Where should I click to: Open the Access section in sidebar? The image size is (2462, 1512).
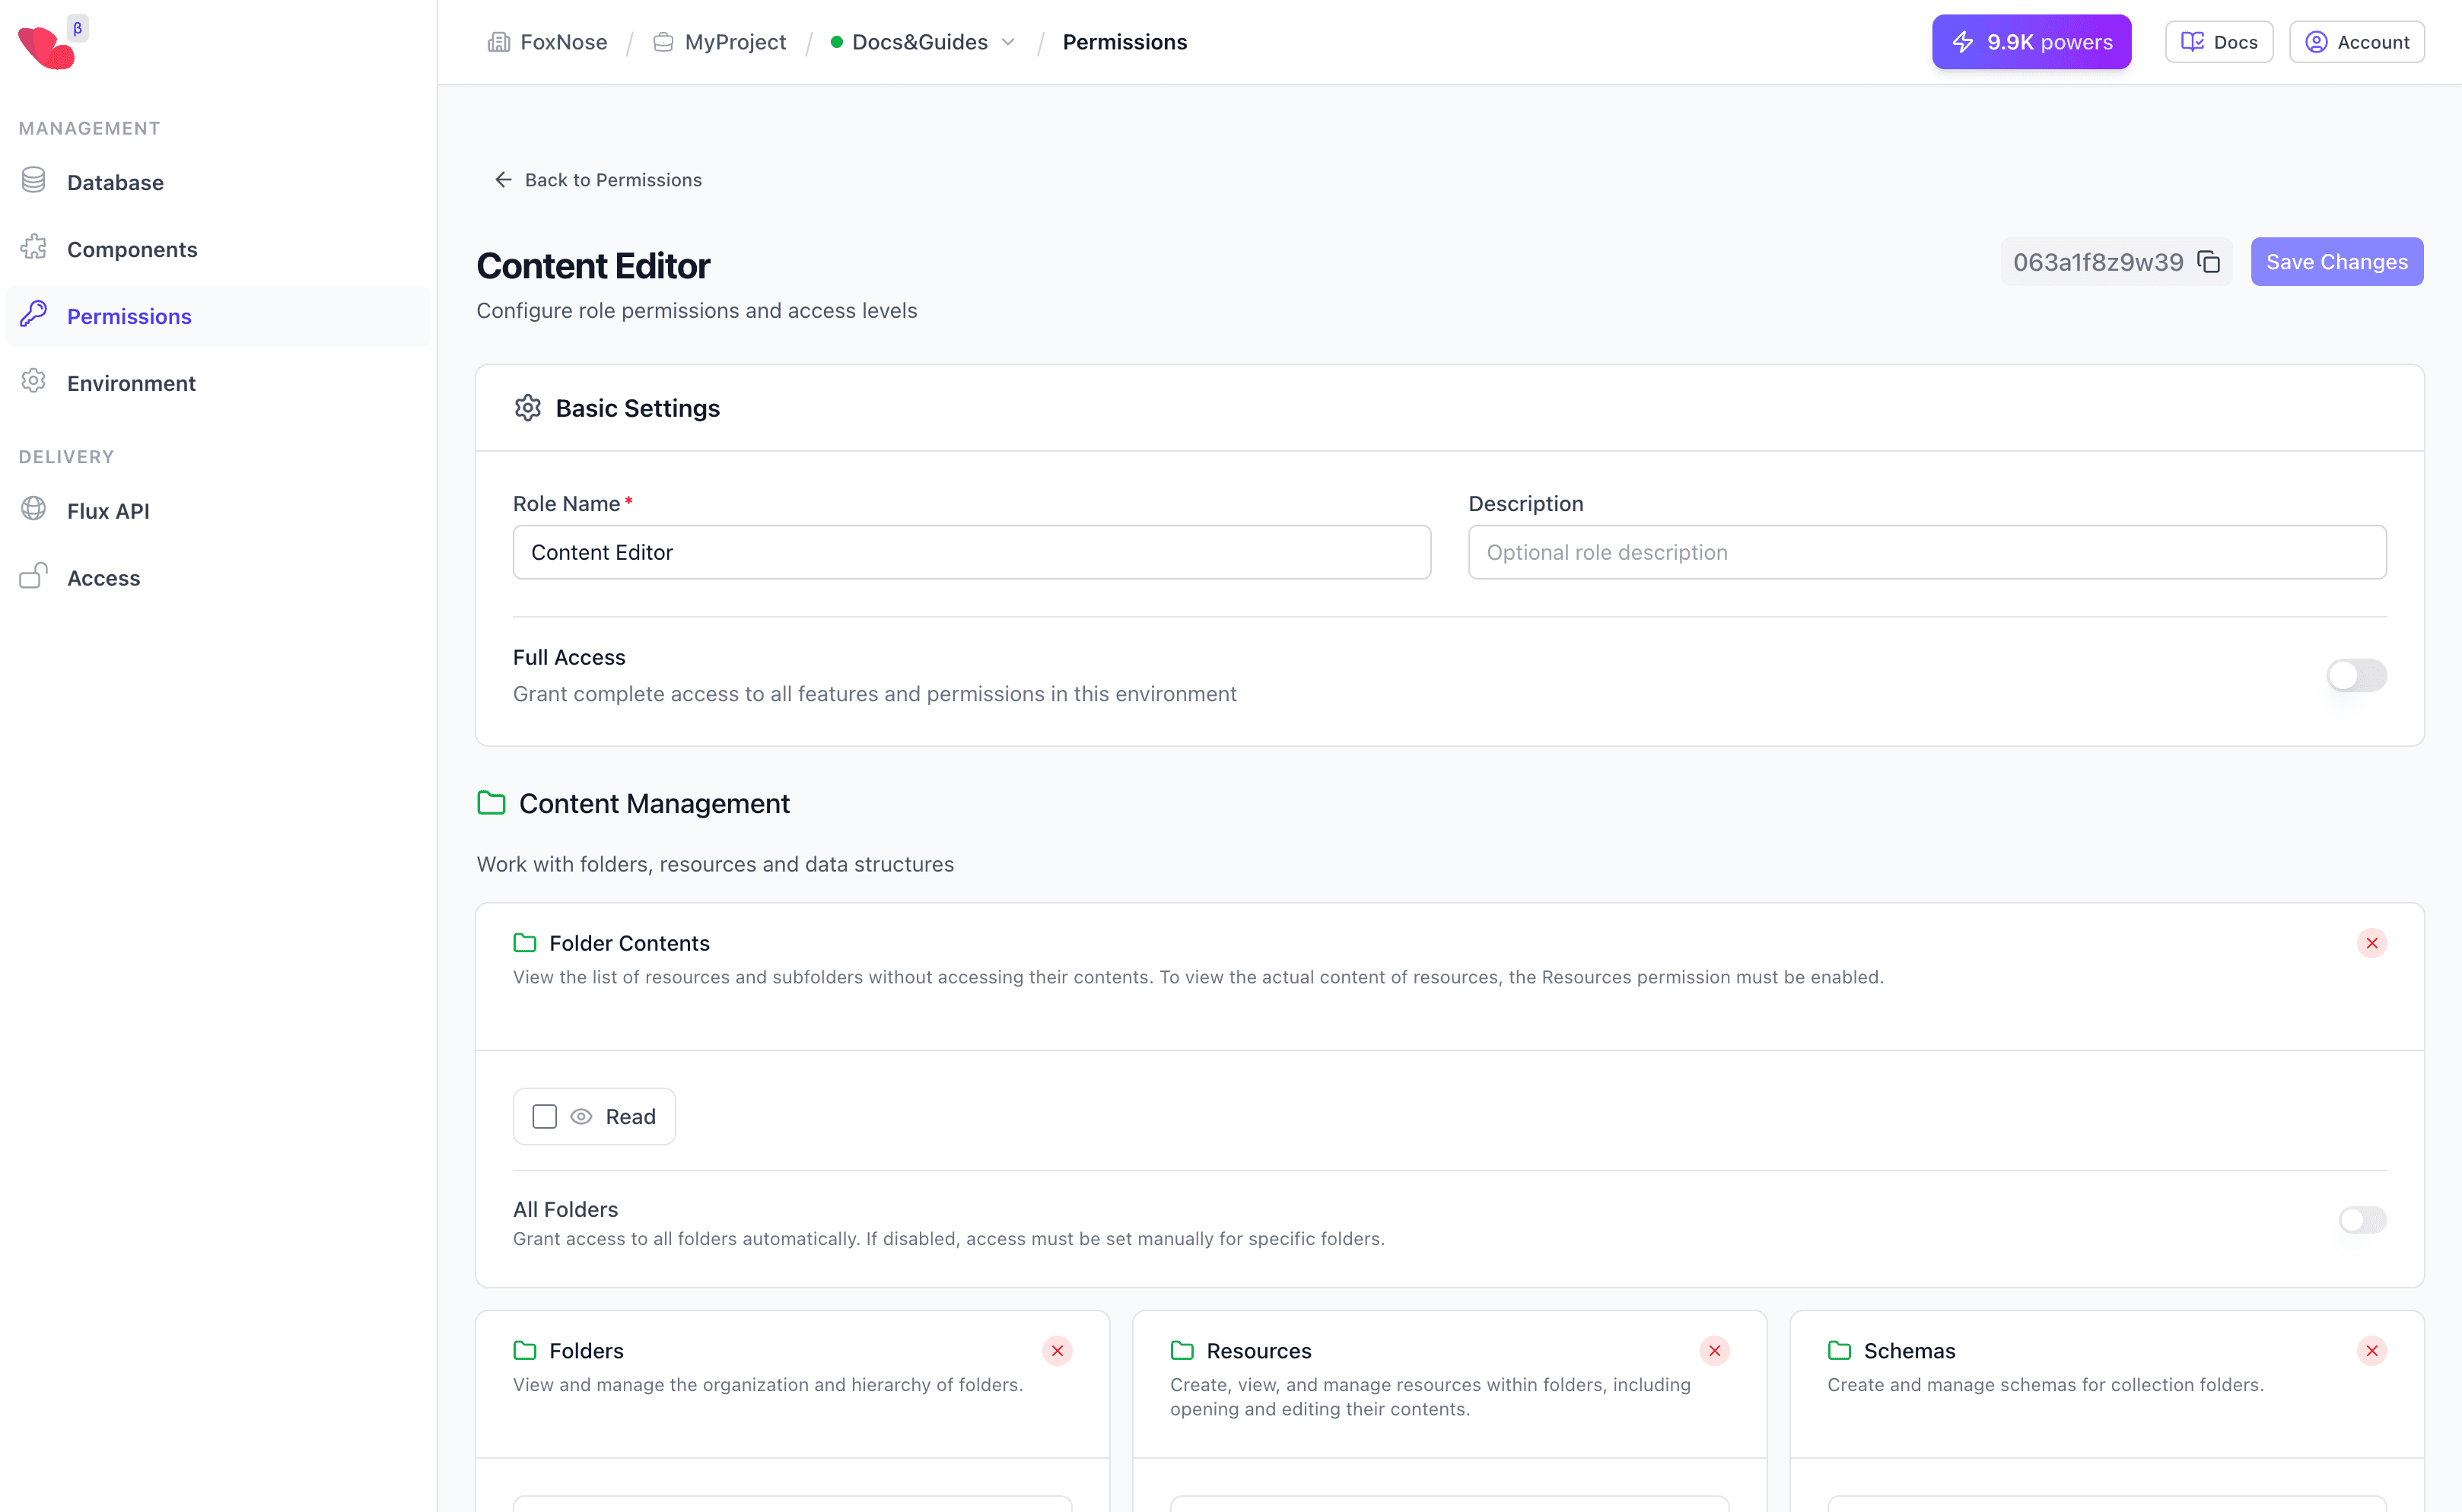point(103,578)
